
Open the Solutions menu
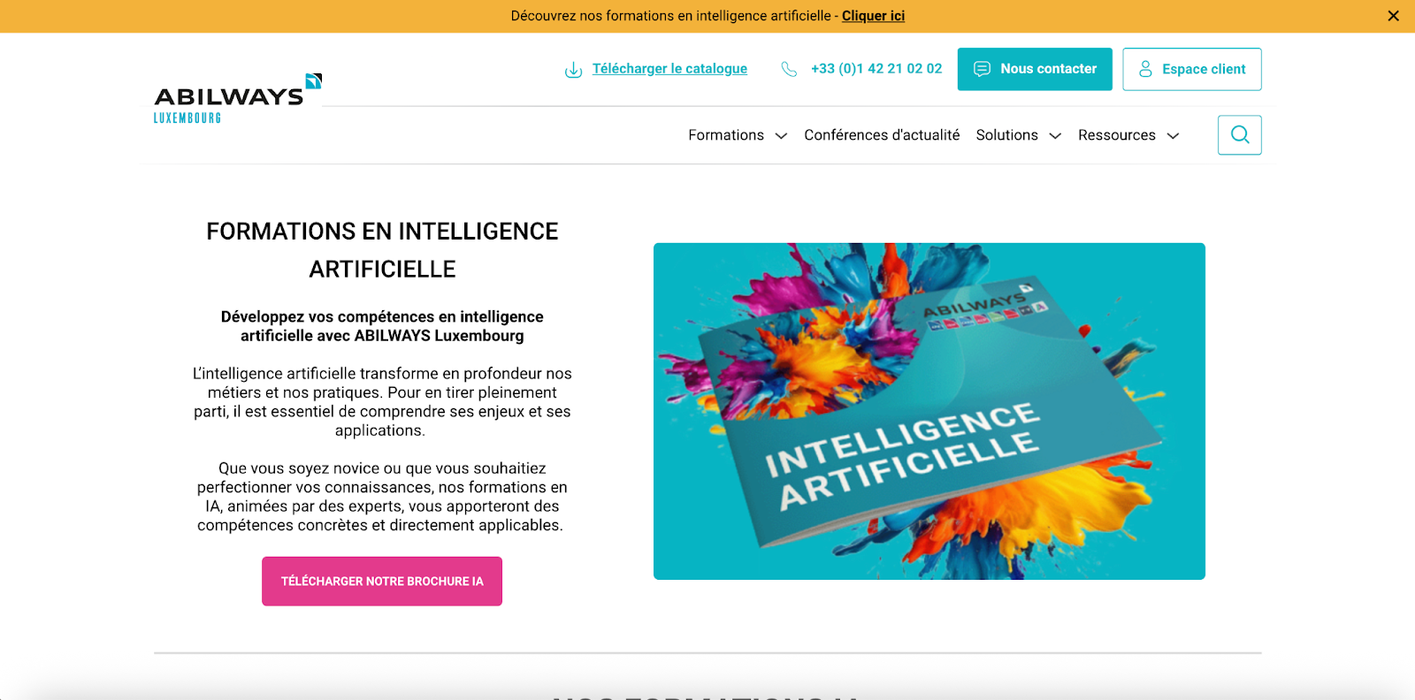1006,135
